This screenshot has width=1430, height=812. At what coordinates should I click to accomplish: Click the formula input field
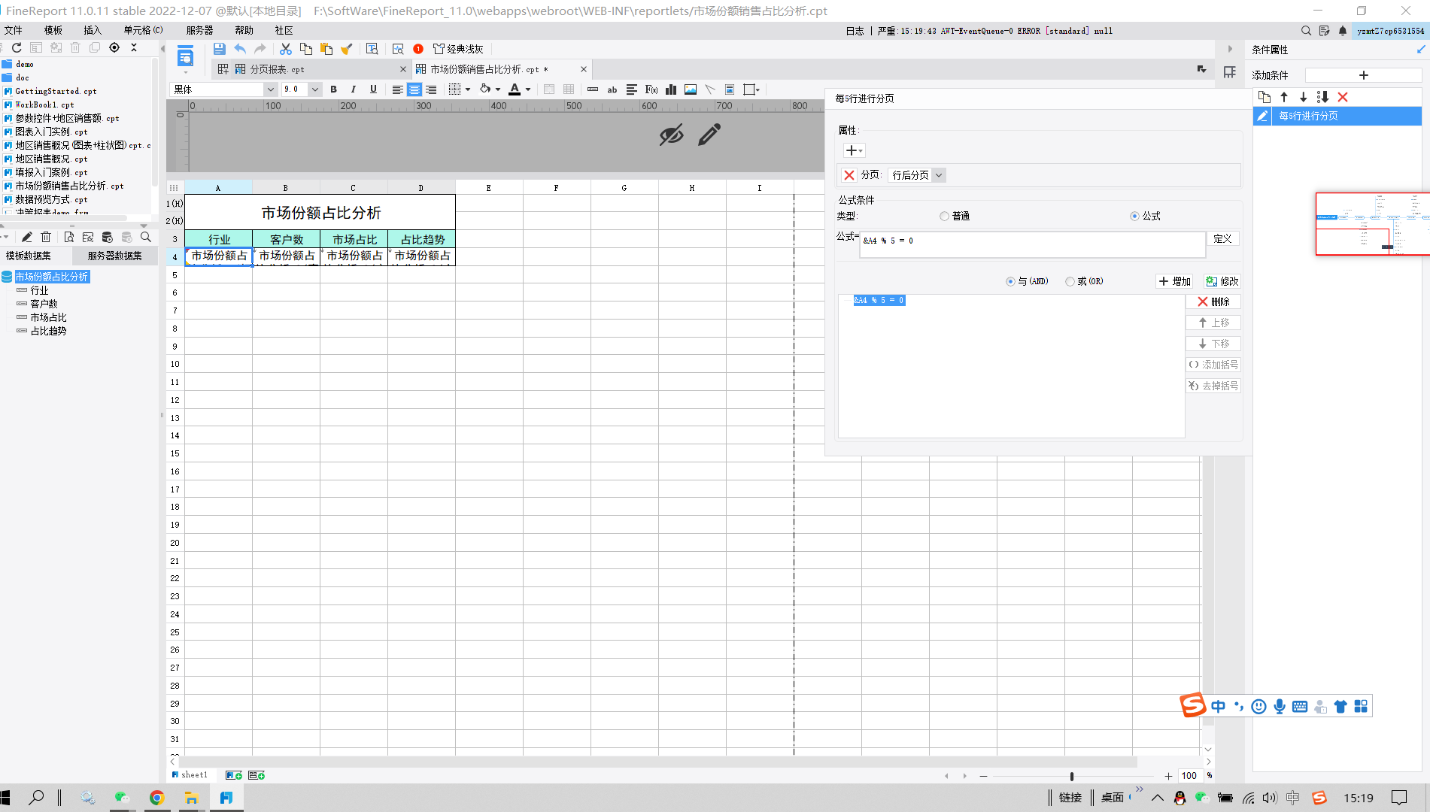click(1032, 244)
